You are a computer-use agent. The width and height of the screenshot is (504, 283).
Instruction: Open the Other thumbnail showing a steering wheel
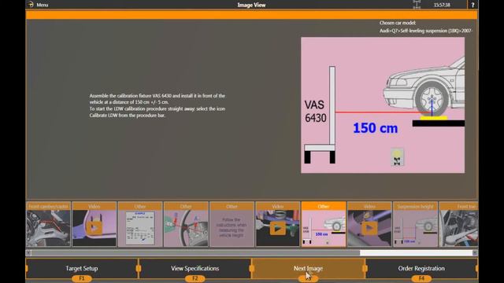click(186, 224)
